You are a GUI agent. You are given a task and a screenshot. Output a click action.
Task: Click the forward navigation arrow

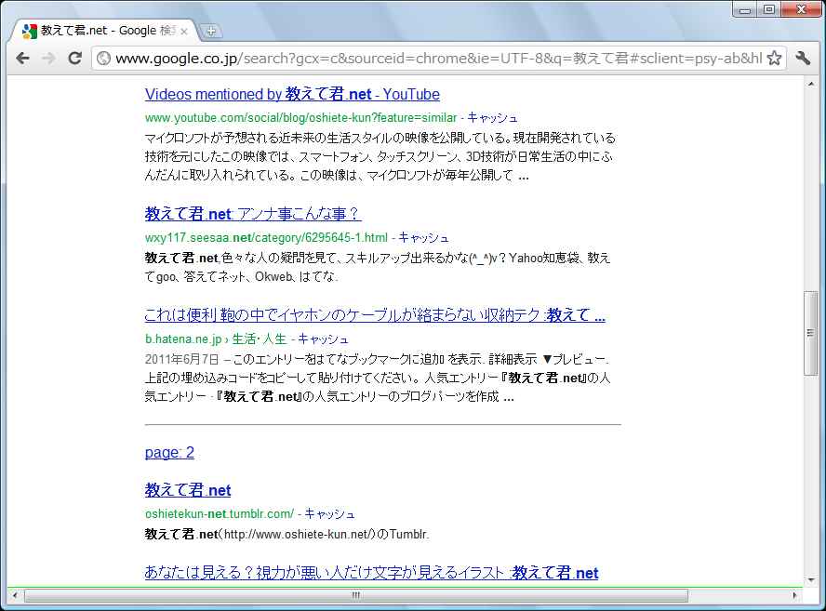48,58
